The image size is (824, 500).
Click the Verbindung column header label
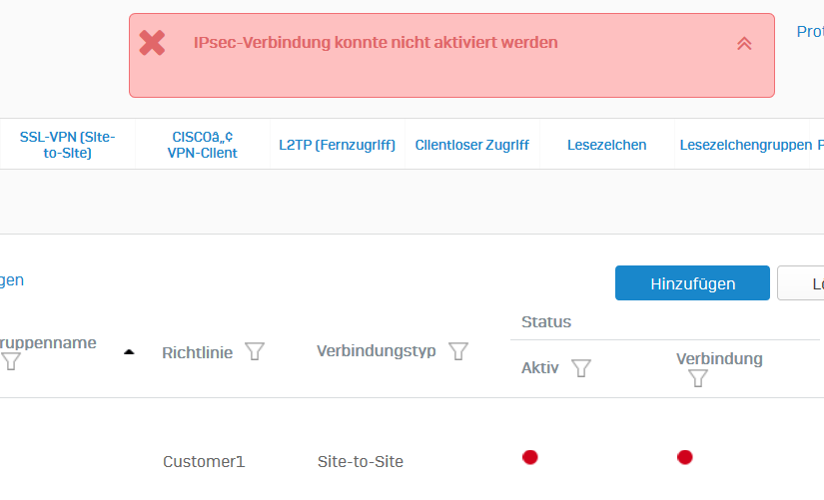pyautogui.click(x=719, y=358)
